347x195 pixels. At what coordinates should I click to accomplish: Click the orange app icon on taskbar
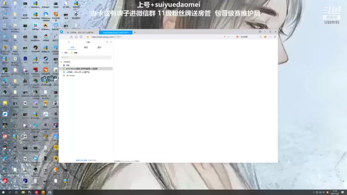43,192
